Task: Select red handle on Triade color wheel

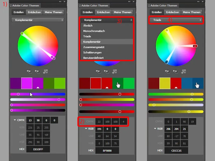Action: [x=196, y=46]
